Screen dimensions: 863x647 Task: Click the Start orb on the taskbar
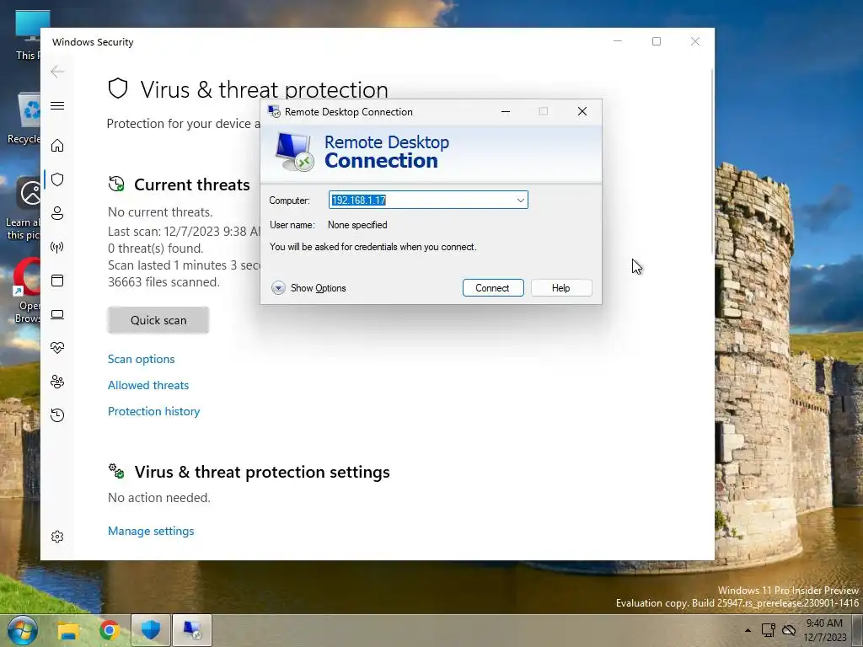(x=22, y=630)
